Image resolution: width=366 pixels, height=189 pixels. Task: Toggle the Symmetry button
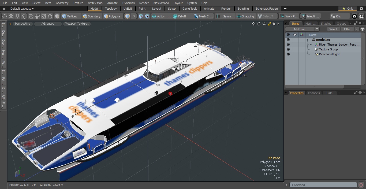[x=226, y=16]
